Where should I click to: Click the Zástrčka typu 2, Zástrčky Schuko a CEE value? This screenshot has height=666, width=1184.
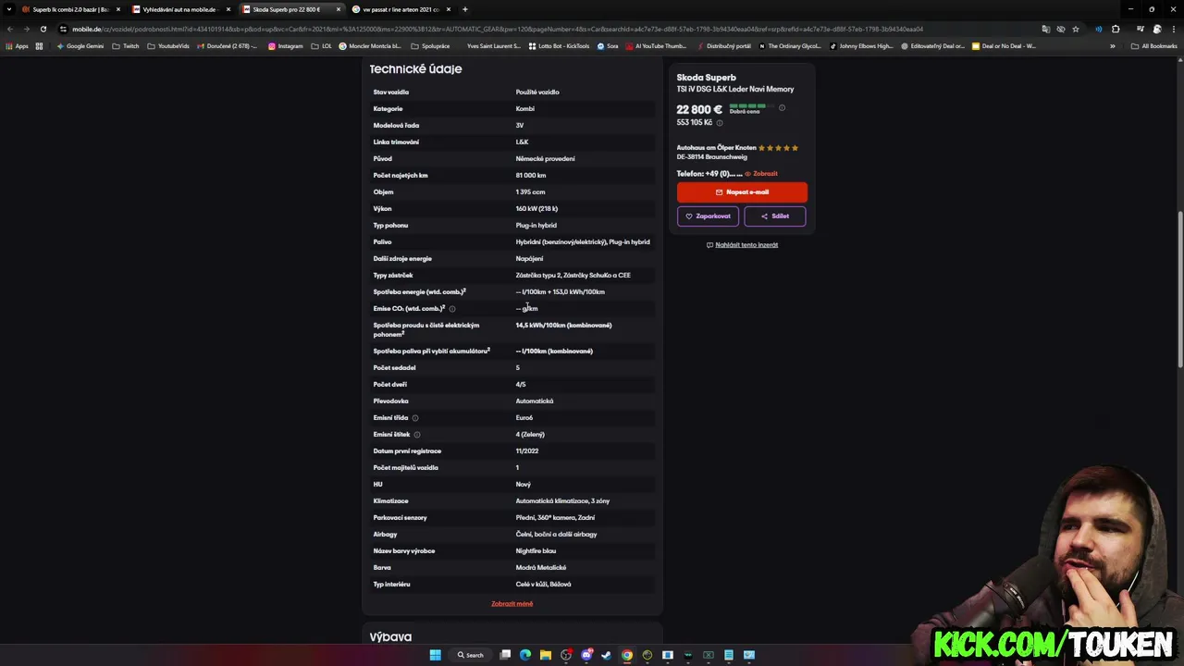[x=573, y=276]
